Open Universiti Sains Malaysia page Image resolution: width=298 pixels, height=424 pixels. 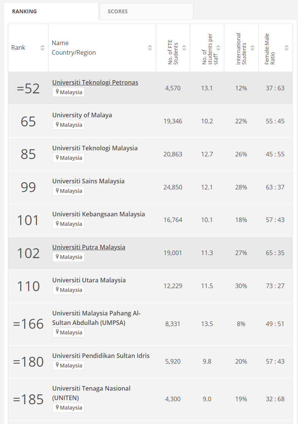pyautogui.click(x=88, y=181)
